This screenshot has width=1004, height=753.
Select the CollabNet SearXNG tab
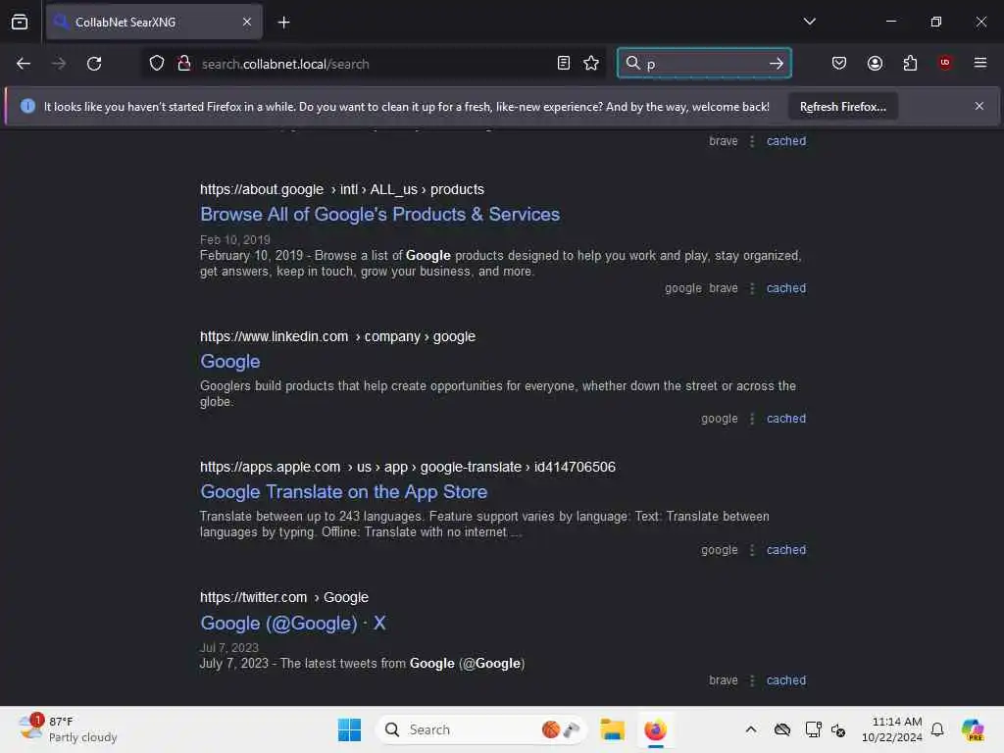[154, 23]
